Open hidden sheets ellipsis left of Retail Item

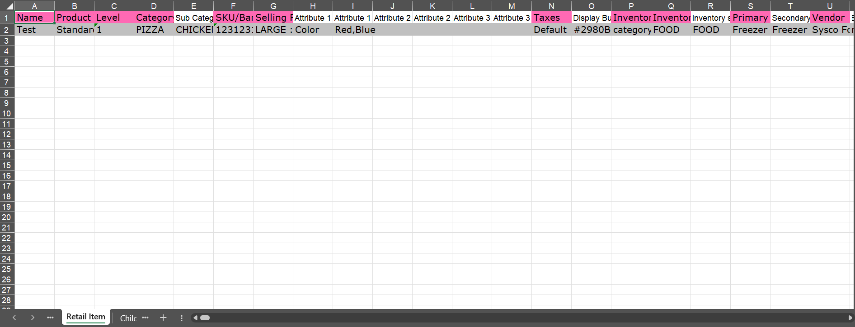tap(50, 318)
